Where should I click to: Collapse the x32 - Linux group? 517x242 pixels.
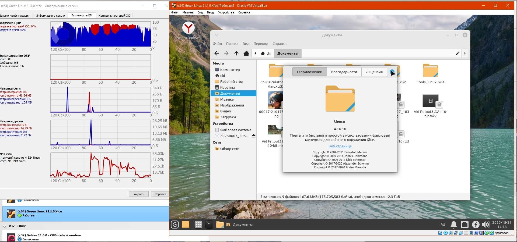pos(5,226)
